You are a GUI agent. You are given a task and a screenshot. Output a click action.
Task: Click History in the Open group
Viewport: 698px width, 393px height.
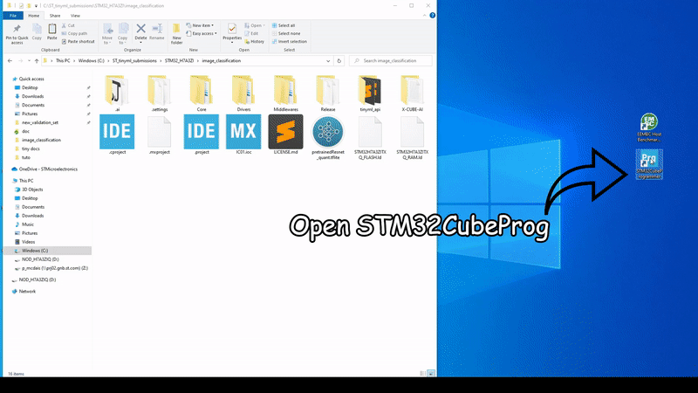point(254,41)
